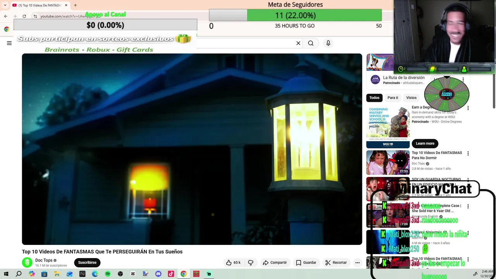
Task: Open Spotify from the taskbar
Action: click(107, 274)
